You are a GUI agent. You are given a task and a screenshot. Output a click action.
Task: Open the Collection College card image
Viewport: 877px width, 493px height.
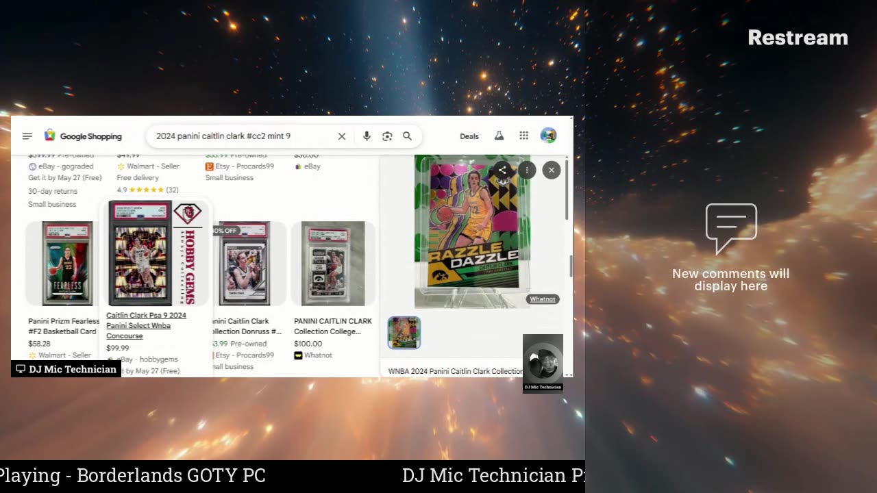[333, 264]
